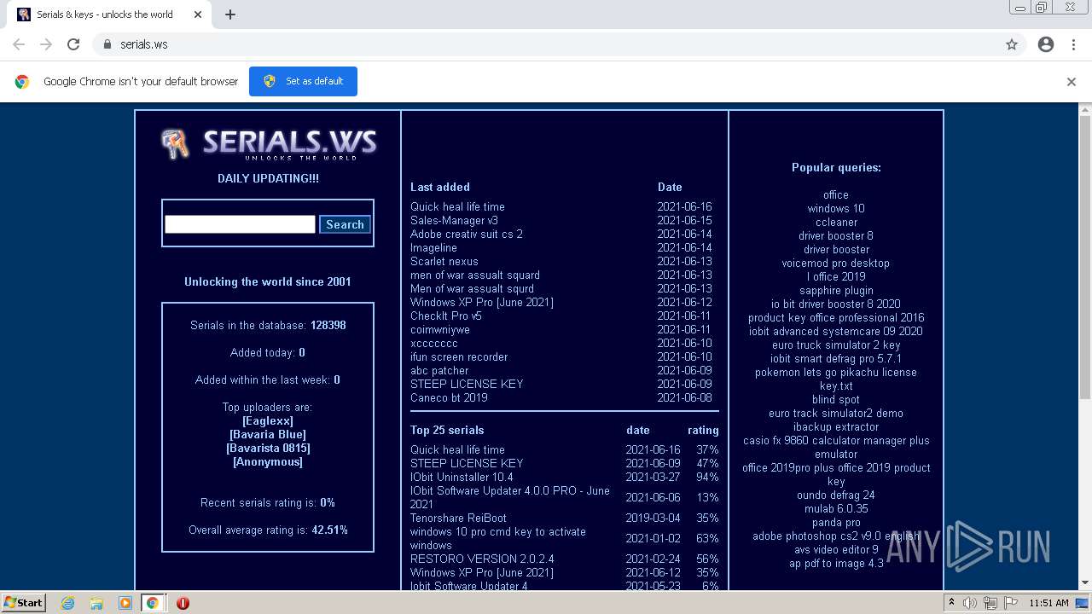Select the query 'panda pro'
Viewport: 1092px width, 614px height.
click(836, 522)
